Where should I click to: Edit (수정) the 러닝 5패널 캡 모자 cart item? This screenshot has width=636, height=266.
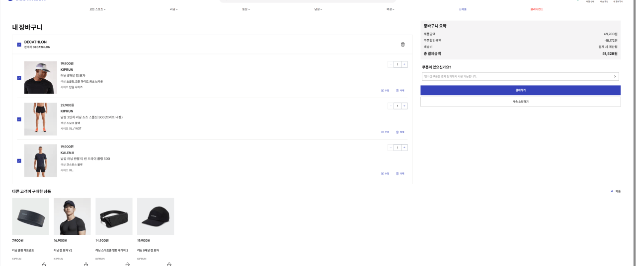pos(385,90)
